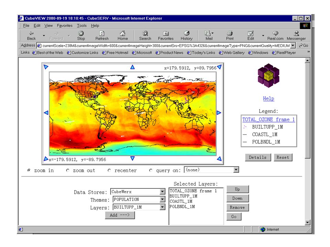
Task: Expand the Links bar overflow chevron
Action: [309, 52]
